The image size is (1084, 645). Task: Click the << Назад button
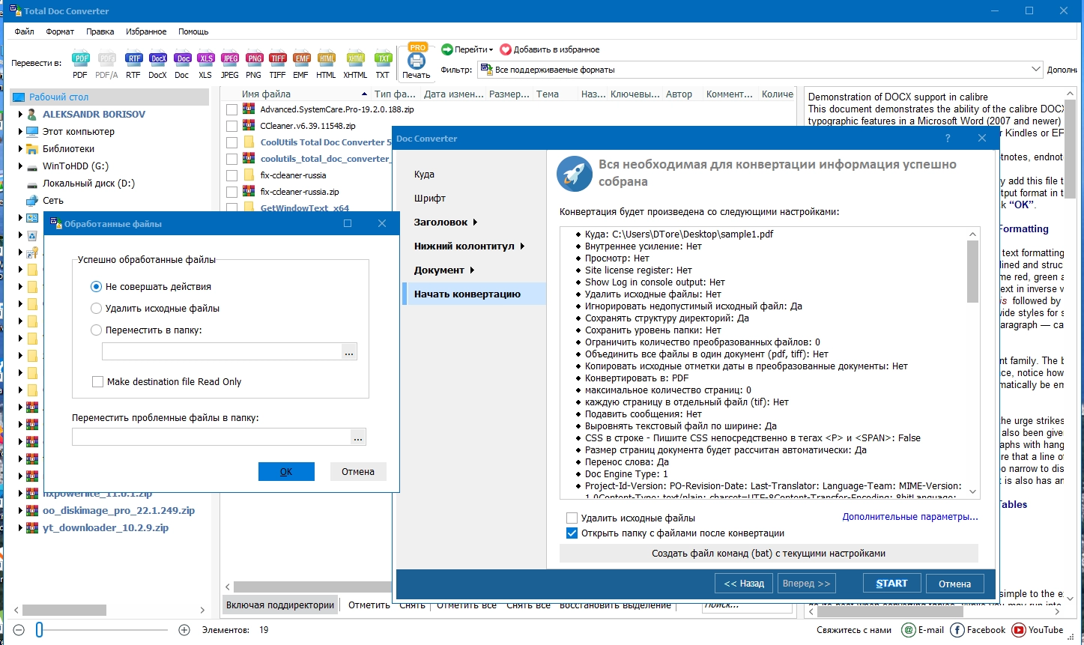click(744, 584)
